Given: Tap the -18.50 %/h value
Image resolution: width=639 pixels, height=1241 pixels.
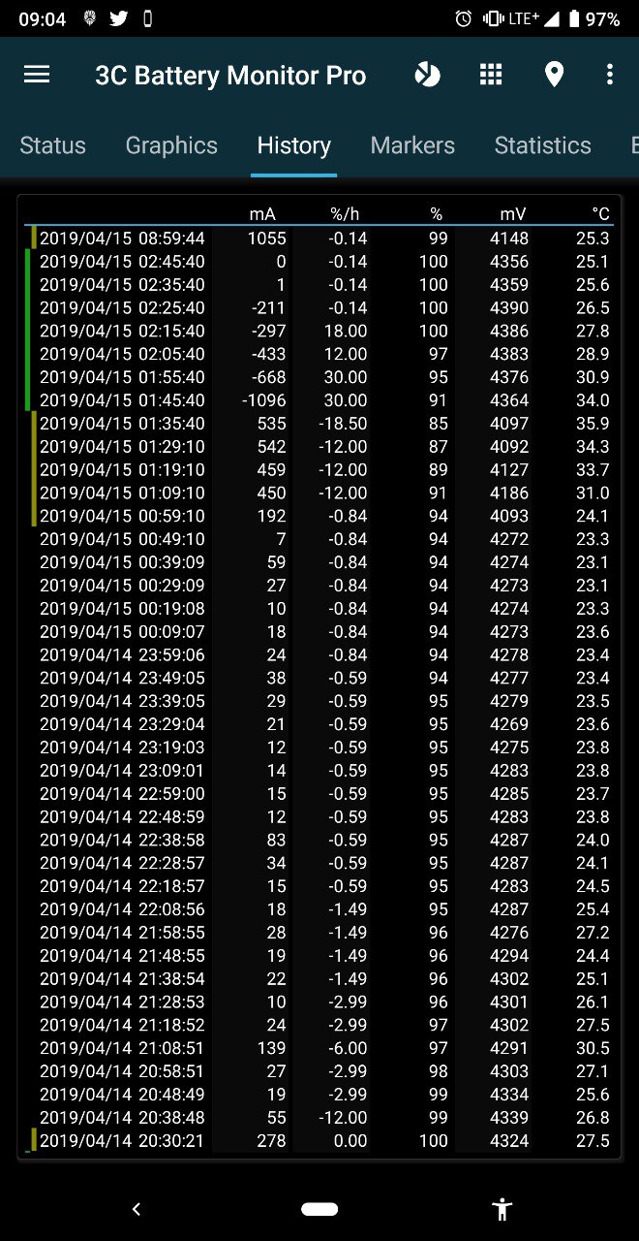Looking at the screenshot, I should (344, 424).
